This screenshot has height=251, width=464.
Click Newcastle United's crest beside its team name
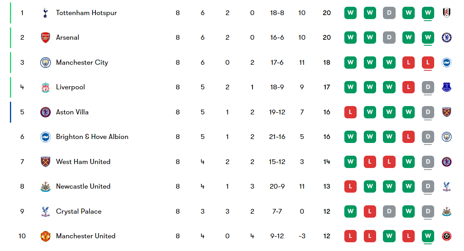click(45, 187)
